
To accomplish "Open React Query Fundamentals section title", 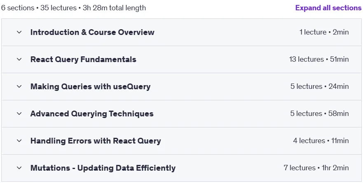I will coord(83,59).
